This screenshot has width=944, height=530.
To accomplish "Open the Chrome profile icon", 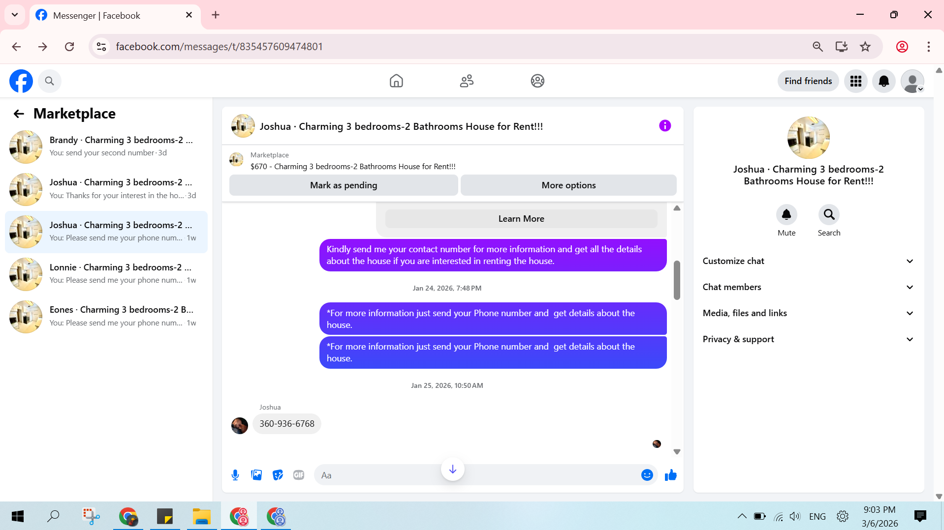I will pos(902,47).
